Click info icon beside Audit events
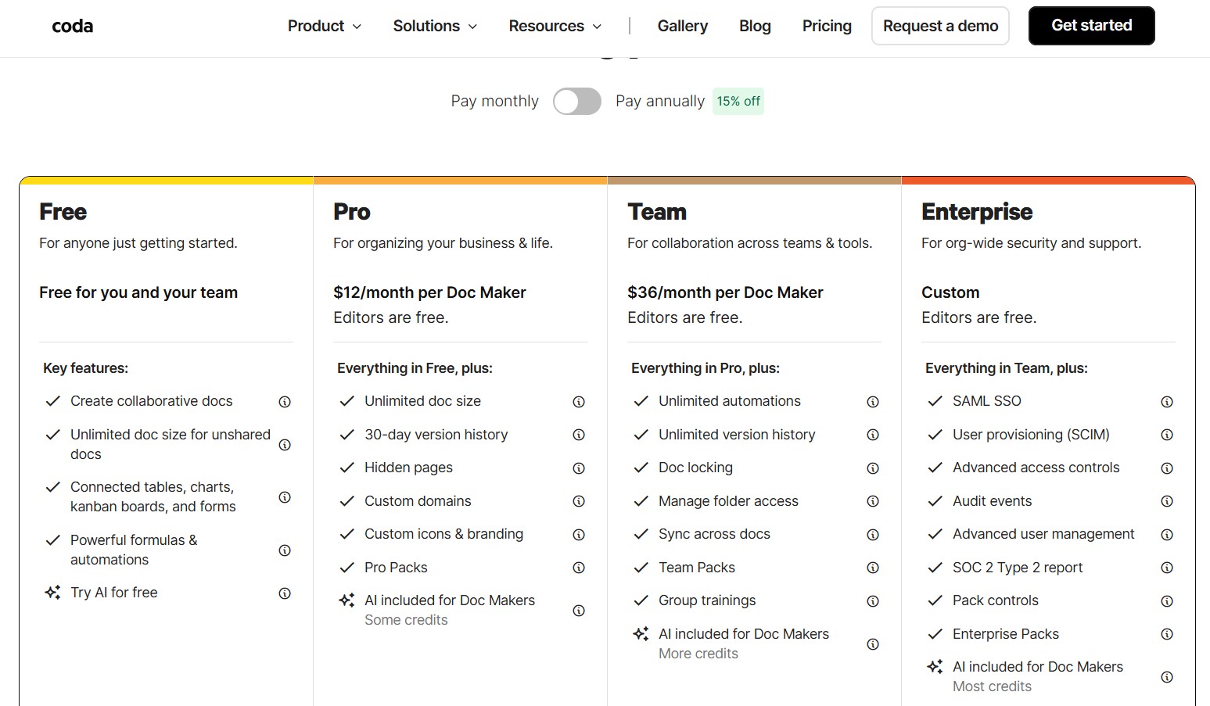 coord(1167,501)
